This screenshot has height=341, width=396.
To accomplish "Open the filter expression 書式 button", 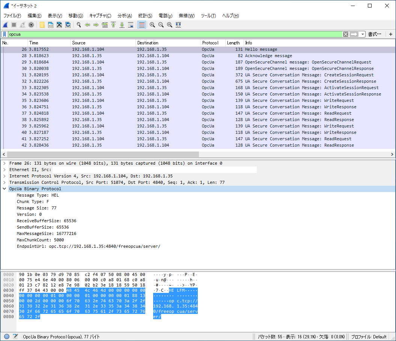I will click(375, 34).
